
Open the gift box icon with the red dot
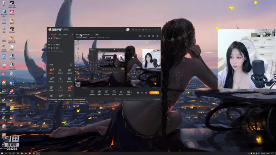pos(140,36)
